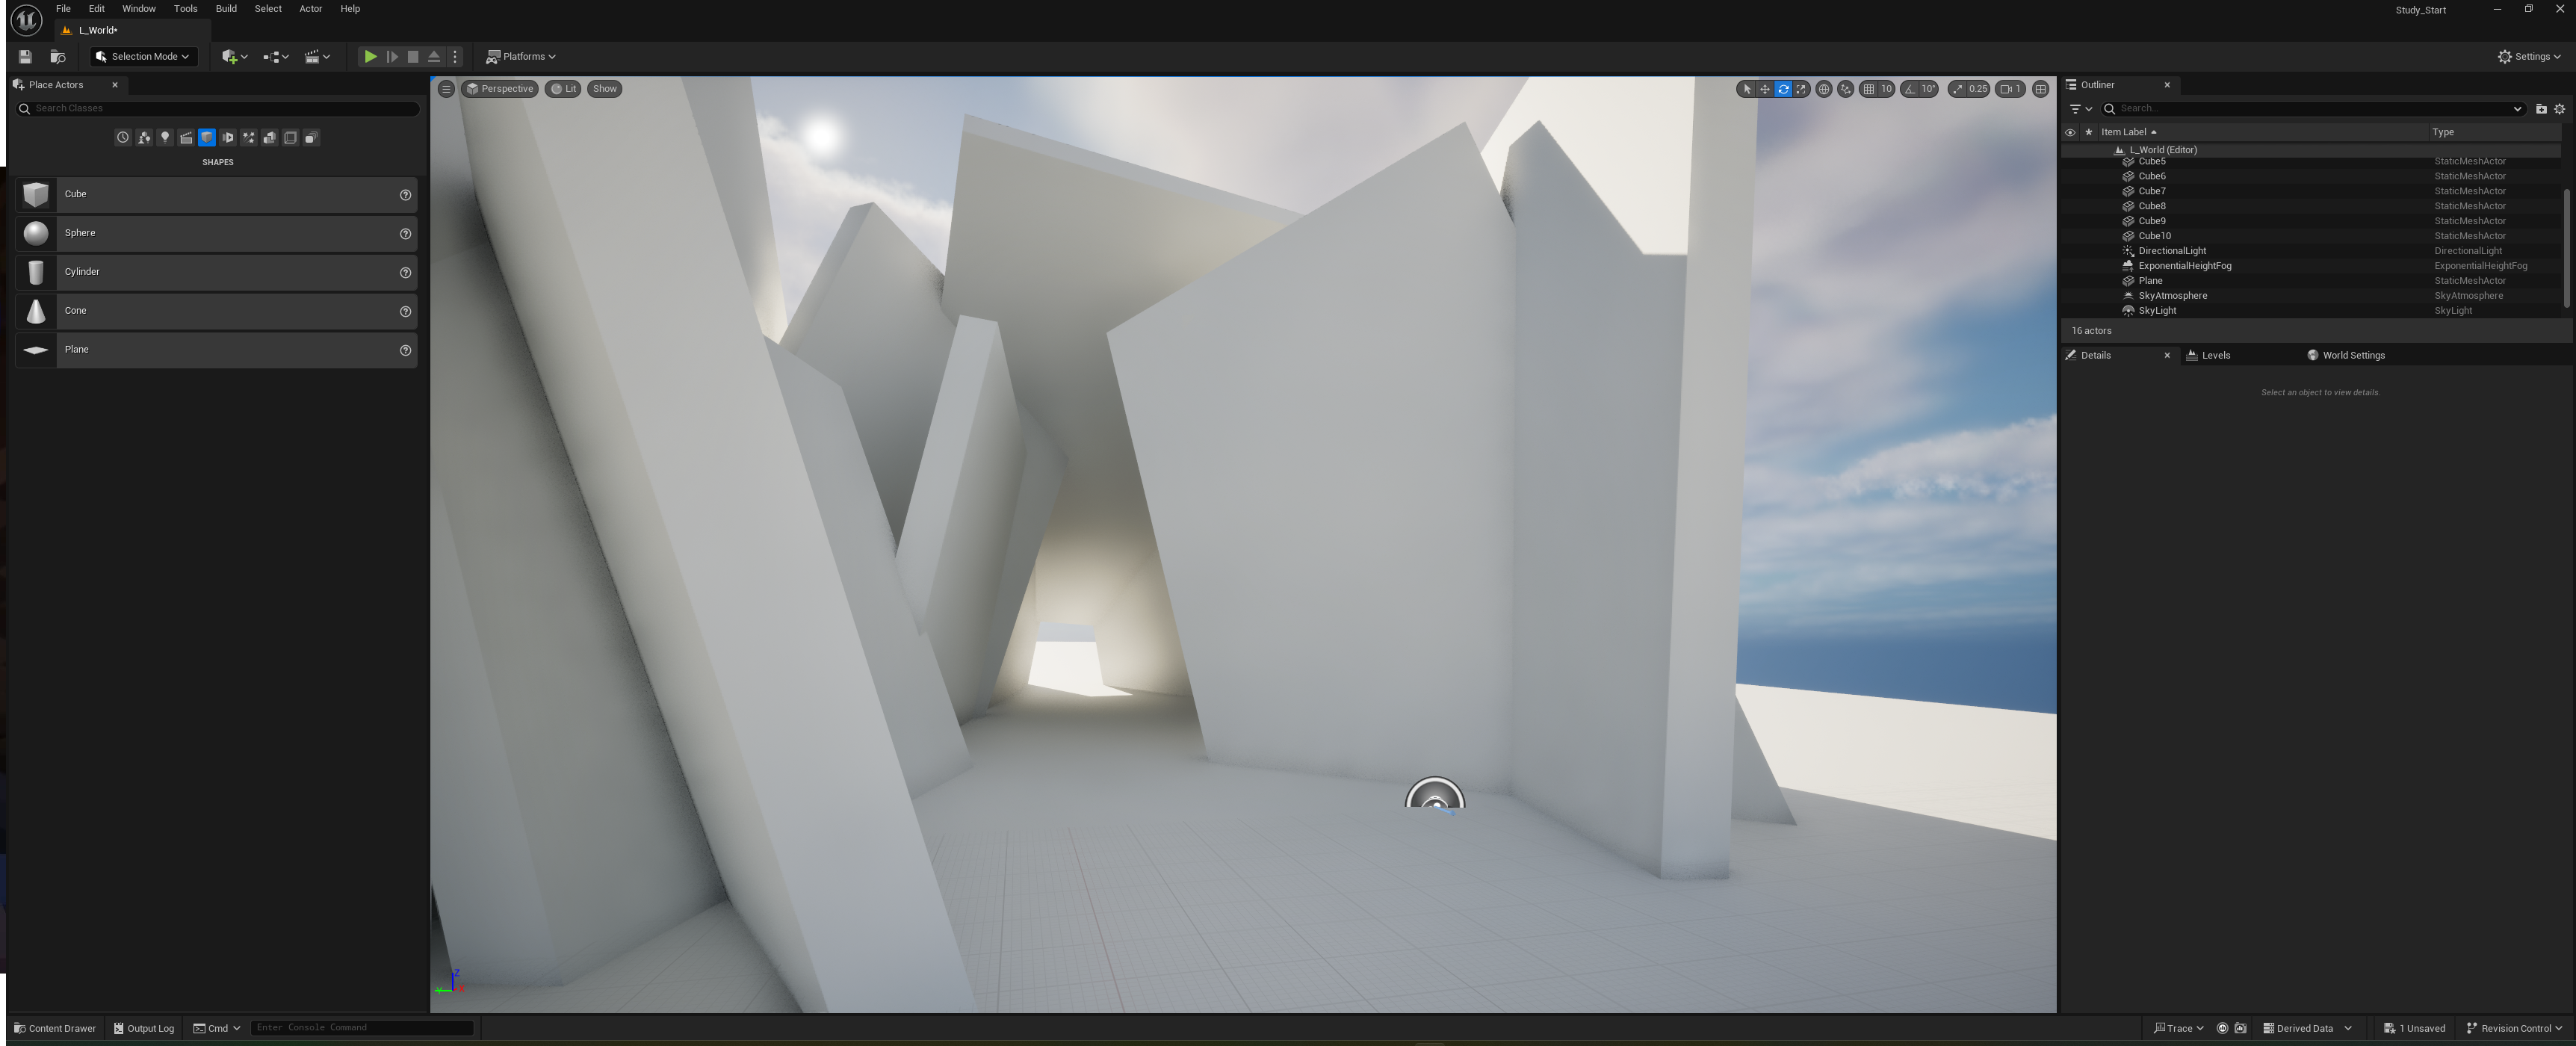This screenshot has height=1046, width=2576.
Task: Open the Visual Effects category in Place Actors
Action: tap(249, 138)
